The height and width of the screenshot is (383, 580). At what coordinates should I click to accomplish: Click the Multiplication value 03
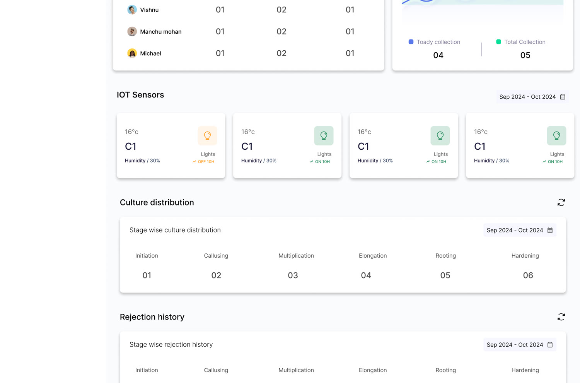pyautogui.click(x=293, y=275)
